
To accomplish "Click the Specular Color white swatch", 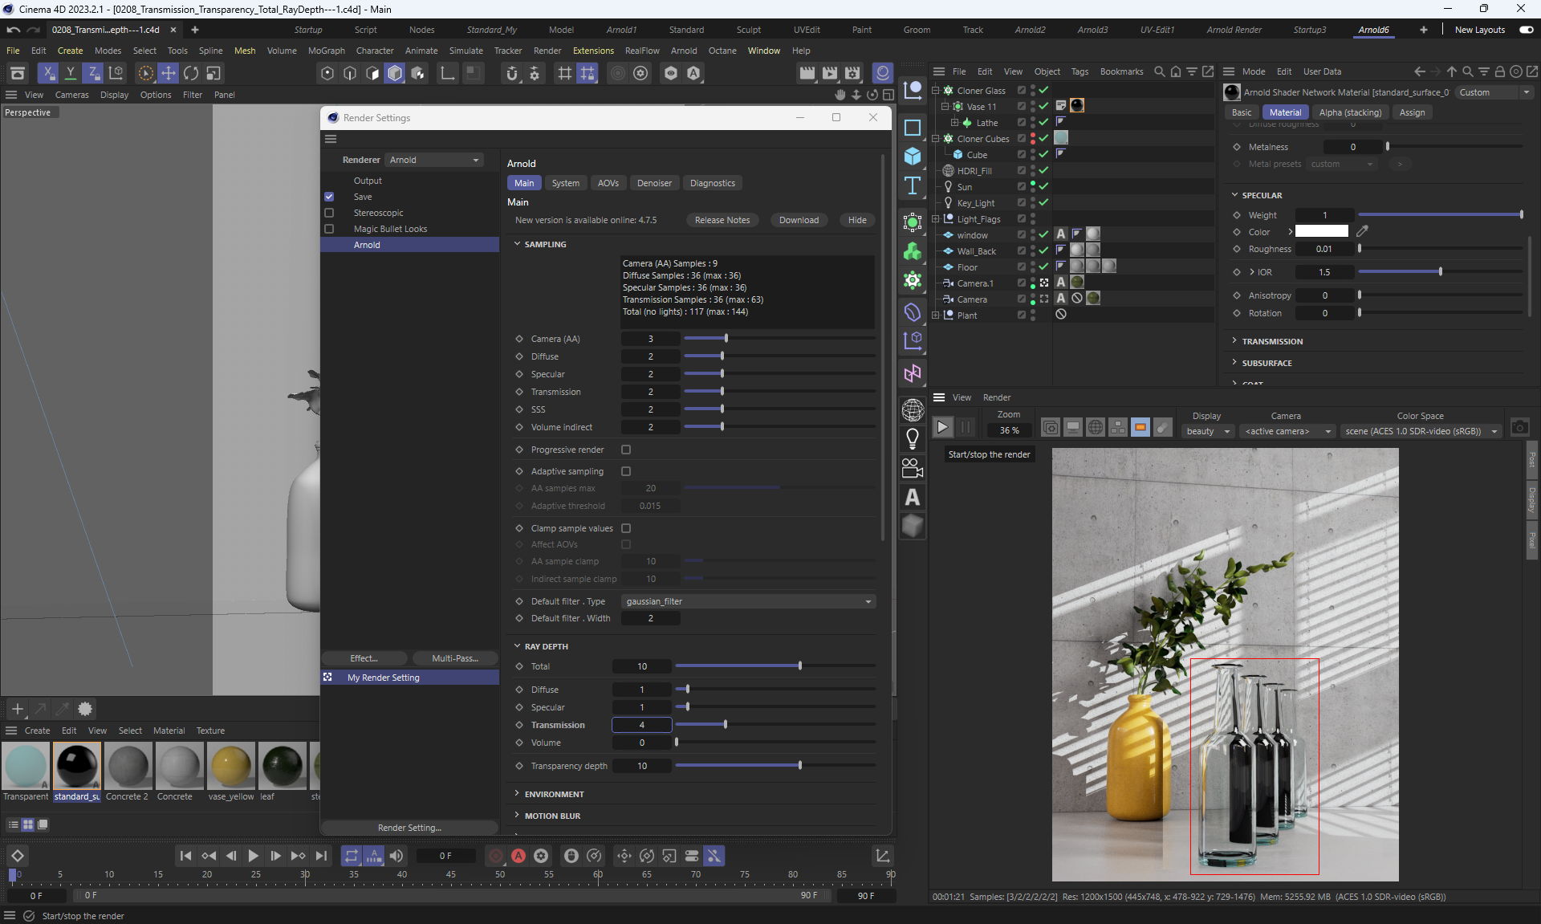I will 1321,232.
